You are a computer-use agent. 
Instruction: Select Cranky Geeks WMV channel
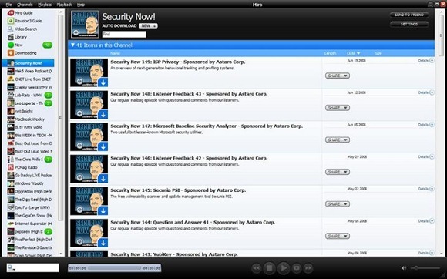coord(30,87)
